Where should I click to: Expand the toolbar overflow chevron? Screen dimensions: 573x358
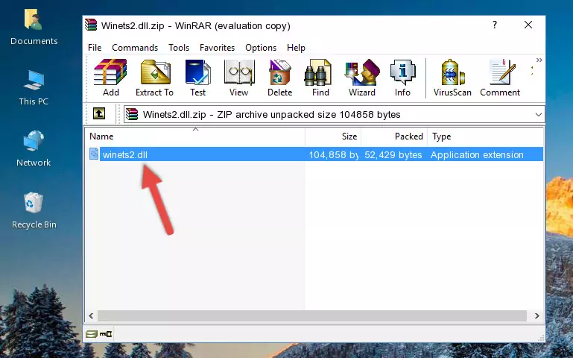coord(539,60)
